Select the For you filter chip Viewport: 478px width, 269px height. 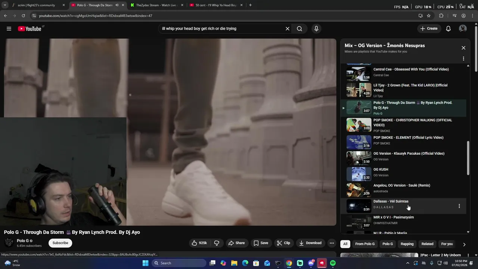tap(447, 244)
